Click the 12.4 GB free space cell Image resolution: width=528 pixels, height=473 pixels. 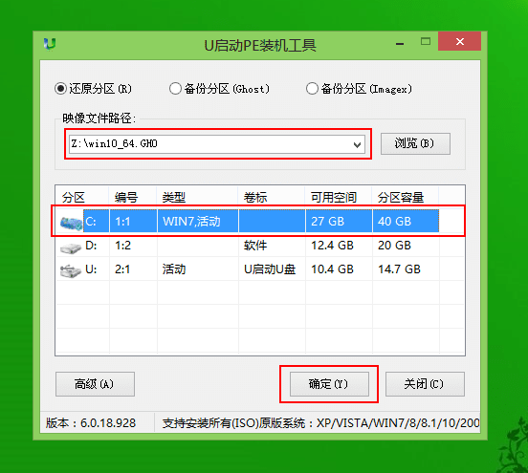click(x=332, y=246)
